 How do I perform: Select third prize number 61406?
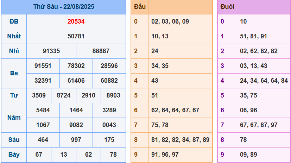76,81
